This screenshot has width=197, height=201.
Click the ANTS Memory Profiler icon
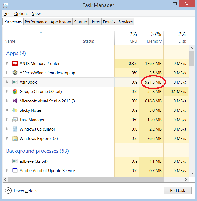[x=15, y=63]
